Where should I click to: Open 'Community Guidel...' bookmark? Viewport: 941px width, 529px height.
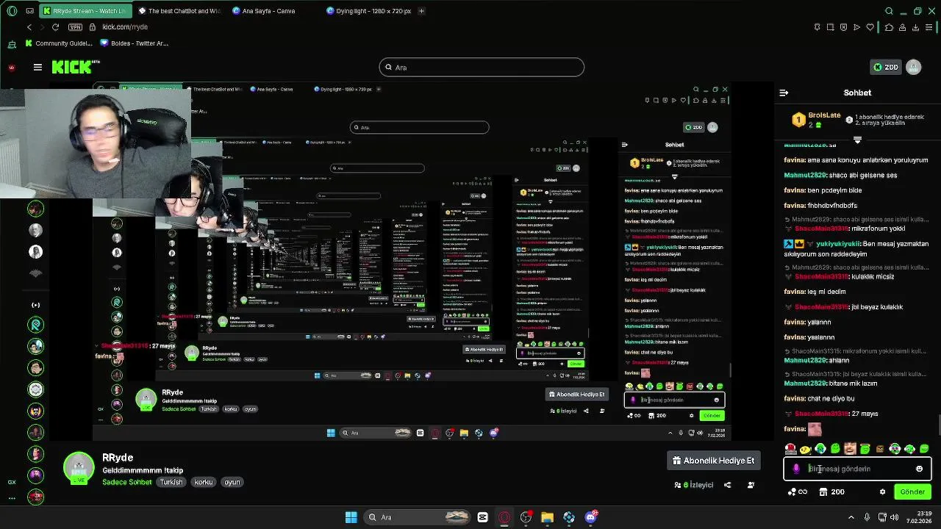59,43
